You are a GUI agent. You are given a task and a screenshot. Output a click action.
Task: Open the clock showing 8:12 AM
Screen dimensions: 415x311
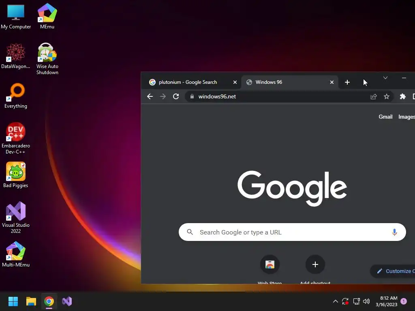click(386, 301)
